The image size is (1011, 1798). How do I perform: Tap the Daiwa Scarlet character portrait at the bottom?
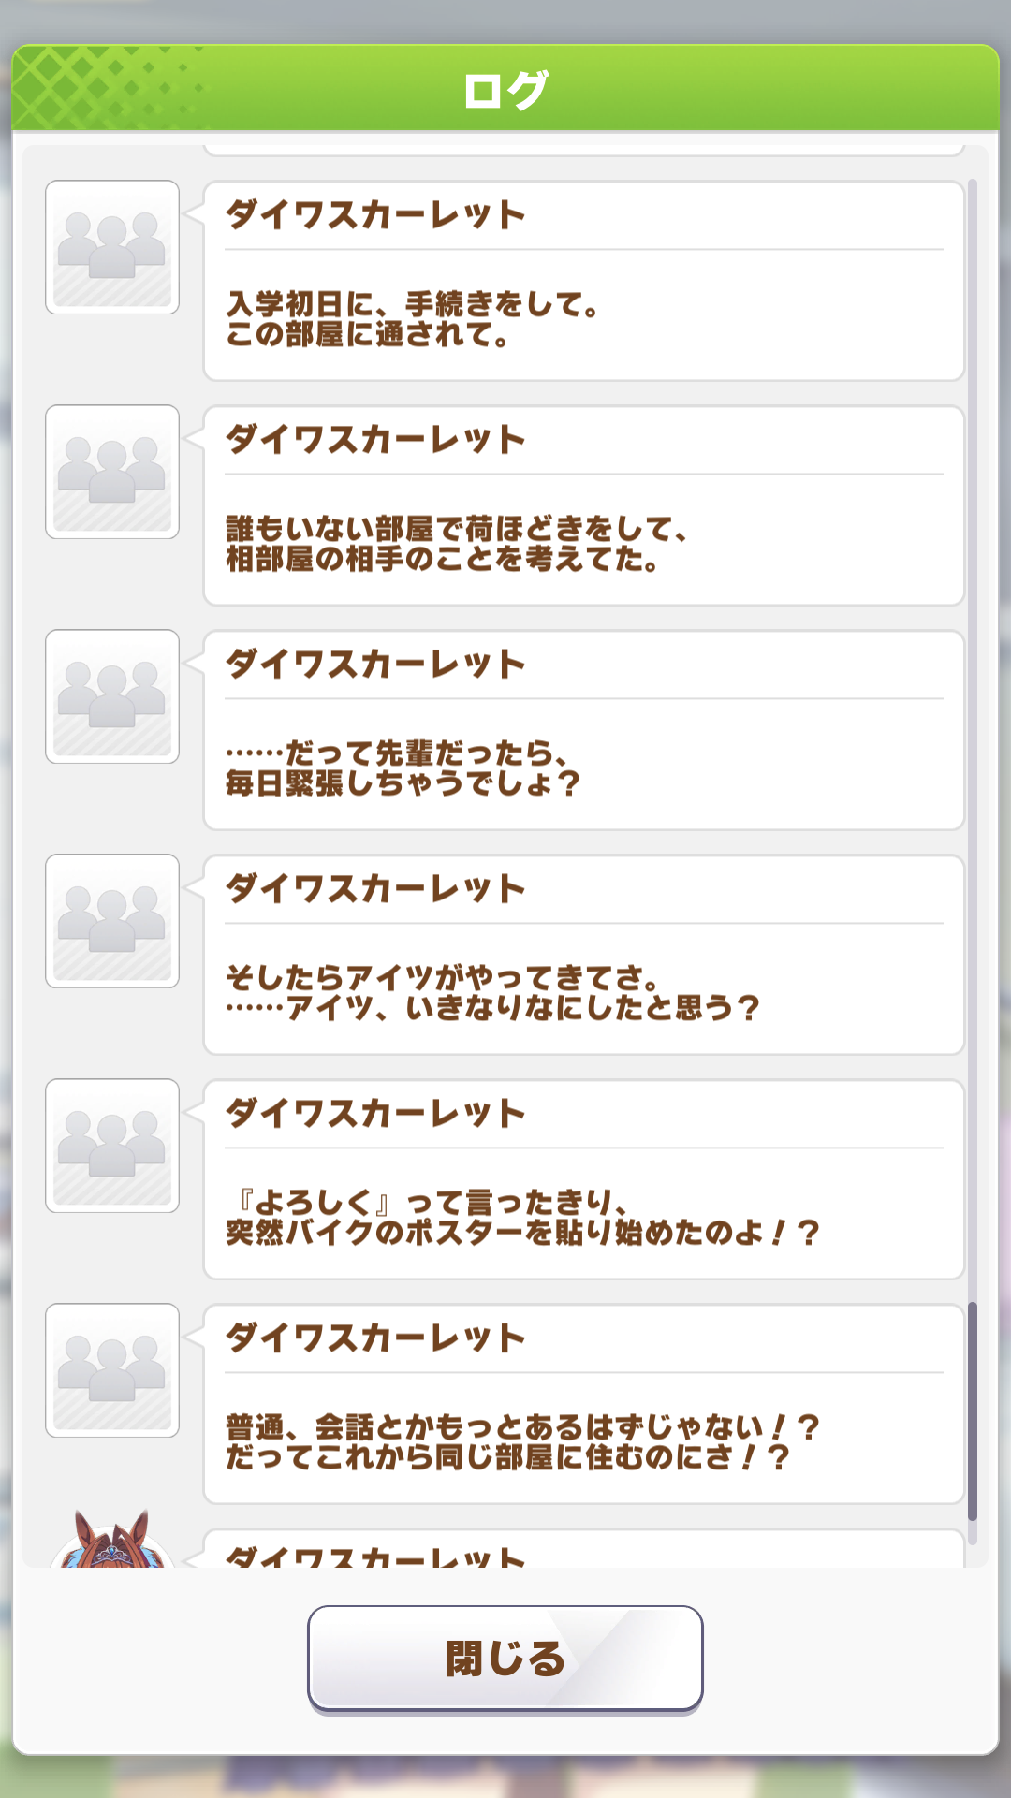point(112,1542)
